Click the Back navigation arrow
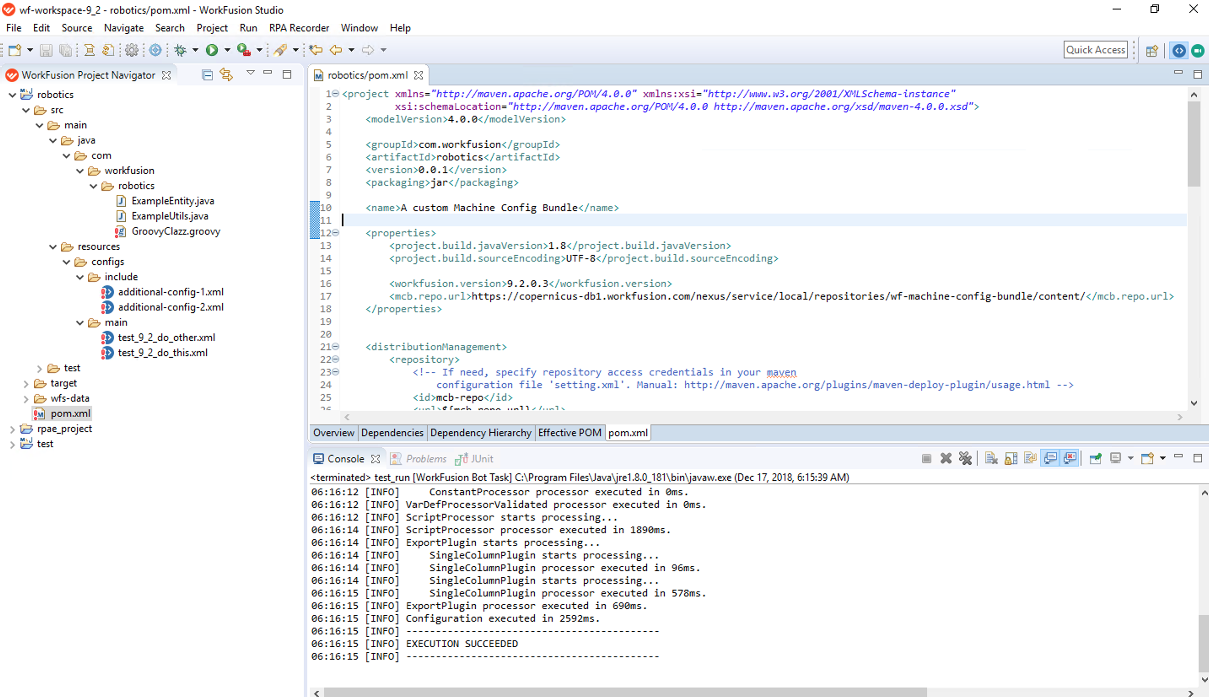The height and width of the screenshot is (697, 1209). tap(336, 50)
